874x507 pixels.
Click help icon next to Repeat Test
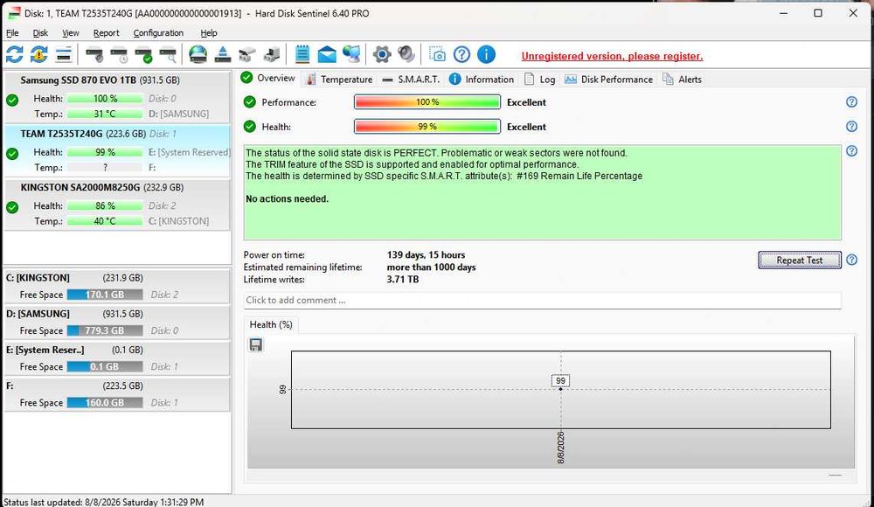851,260
